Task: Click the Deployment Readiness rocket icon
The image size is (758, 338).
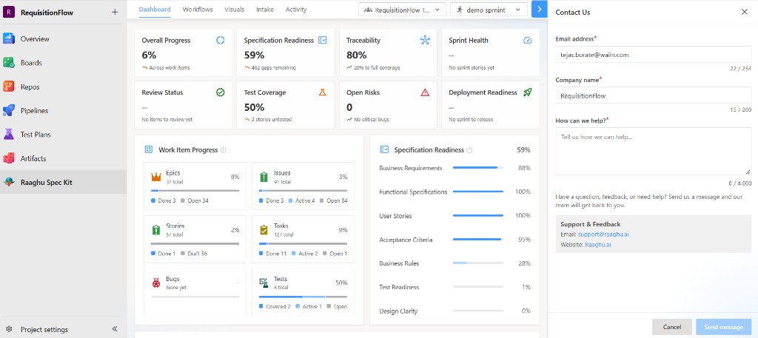Action: [x=527, y=92]
